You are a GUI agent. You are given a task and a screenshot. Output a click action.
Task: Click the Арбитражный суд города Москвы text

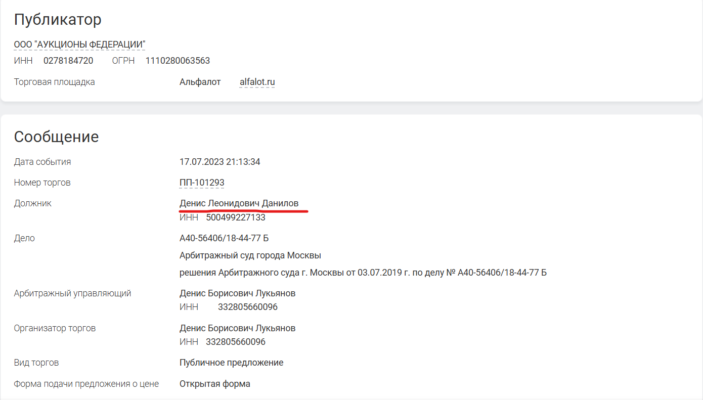(x=250, y=255)
